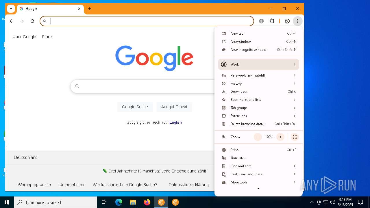Viewport: 370px width, 208px height.
Task: Select Print from the menu
Action: pyautogui.click(x=259, y=150)
